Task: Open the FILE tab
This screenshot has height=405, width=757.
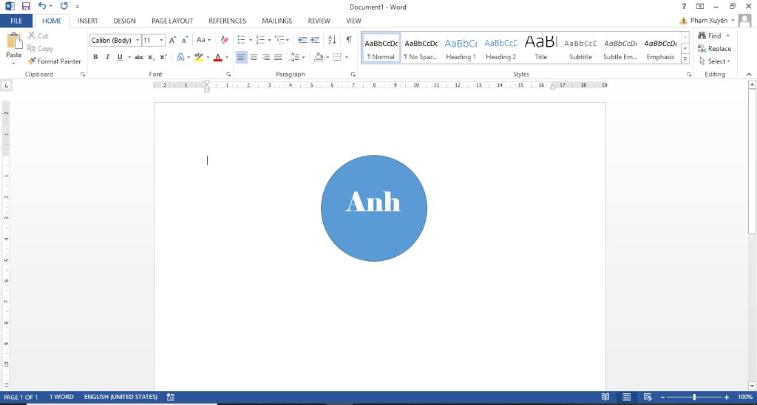Action: (16, 21)
